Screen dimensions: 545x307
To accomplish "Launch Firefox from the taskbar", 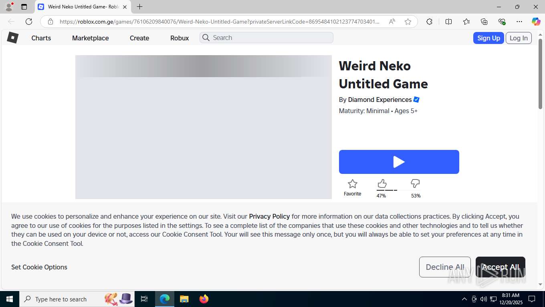I will coord(204,299).
